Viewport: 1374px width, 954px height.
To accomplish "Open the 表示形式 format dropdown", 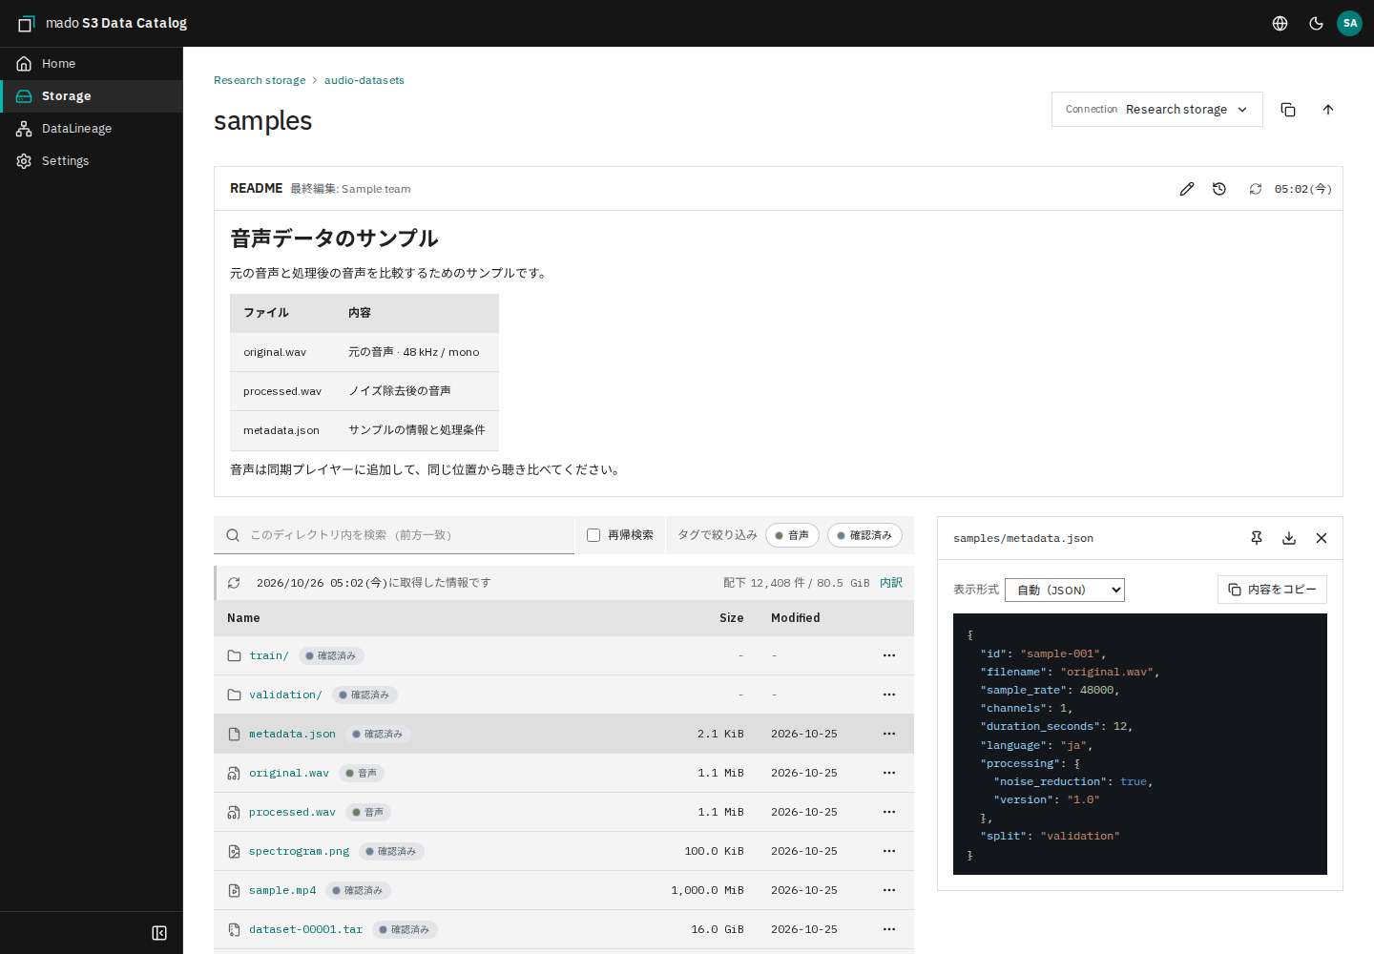I will [x=1065, y=591].
